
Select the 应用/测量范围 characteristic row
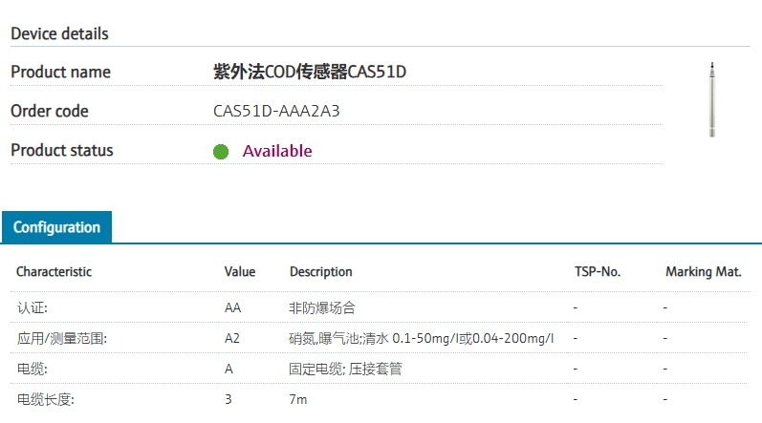pyautogui.click(x=62, y=338)
